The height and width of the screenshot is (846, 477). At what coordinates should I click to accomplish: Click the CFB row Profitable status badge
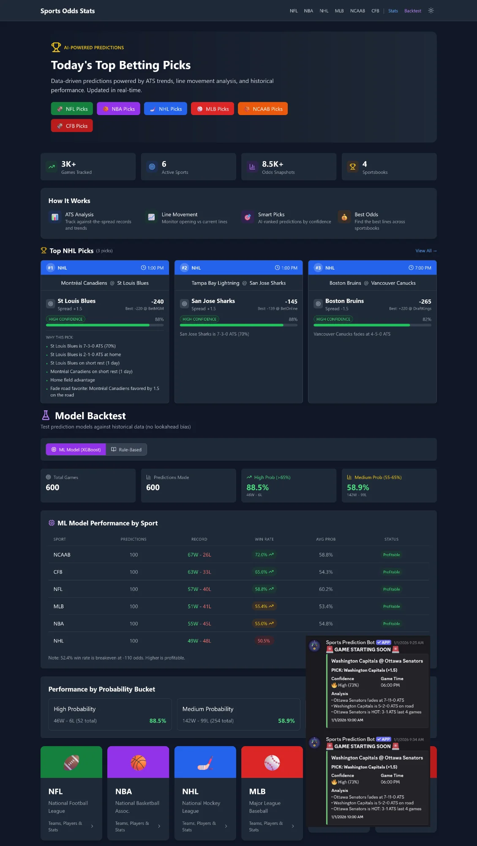click(391, 572)
